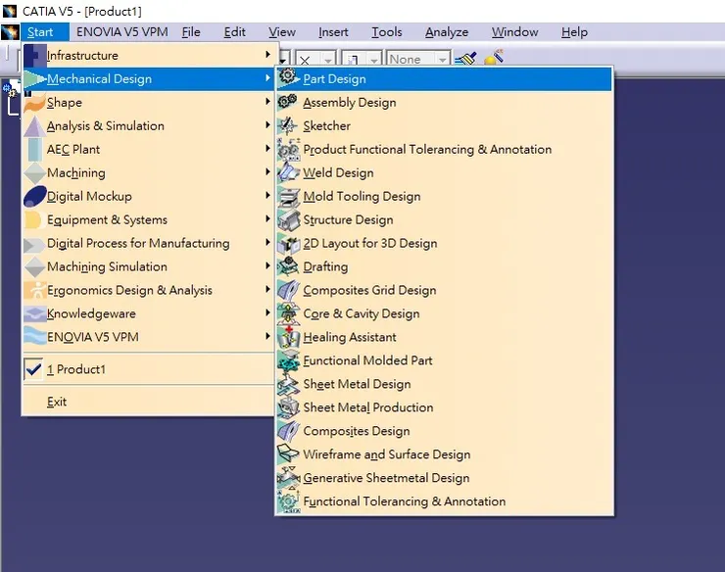Click the Shape category icon
The height and width of the screenshot is (572, 725).
(34, 102)
